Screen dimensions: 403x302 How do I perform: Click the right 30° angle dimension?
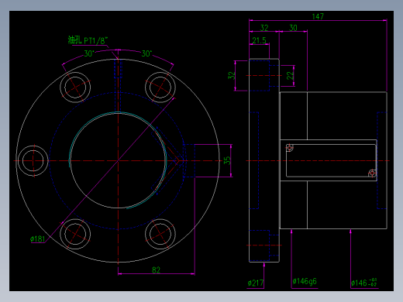pos(146,53)
